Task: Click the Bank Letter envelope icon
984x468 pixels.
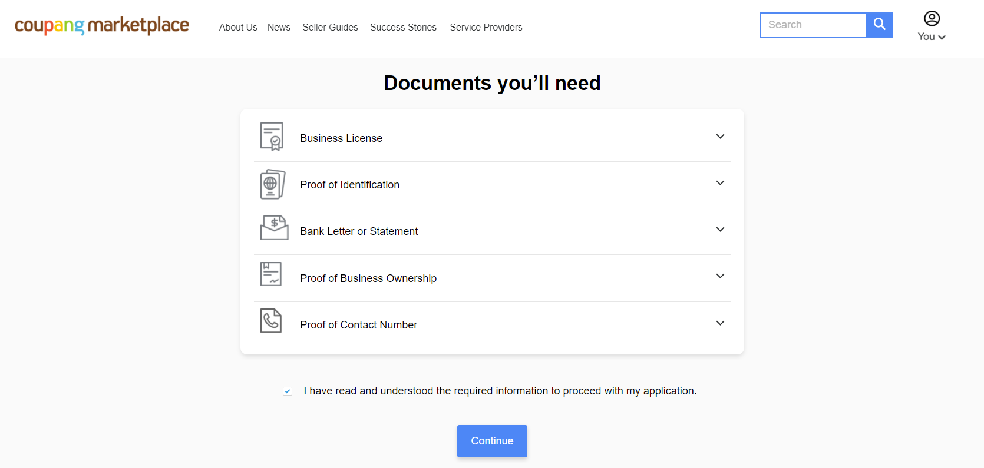Action: 274,228
